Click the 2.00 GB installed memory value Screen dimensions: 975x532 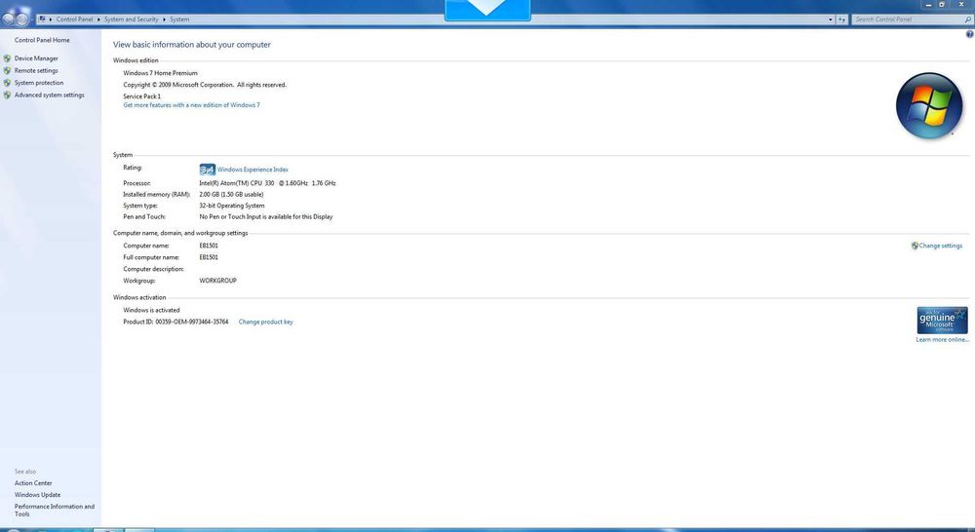pos(231,195)
